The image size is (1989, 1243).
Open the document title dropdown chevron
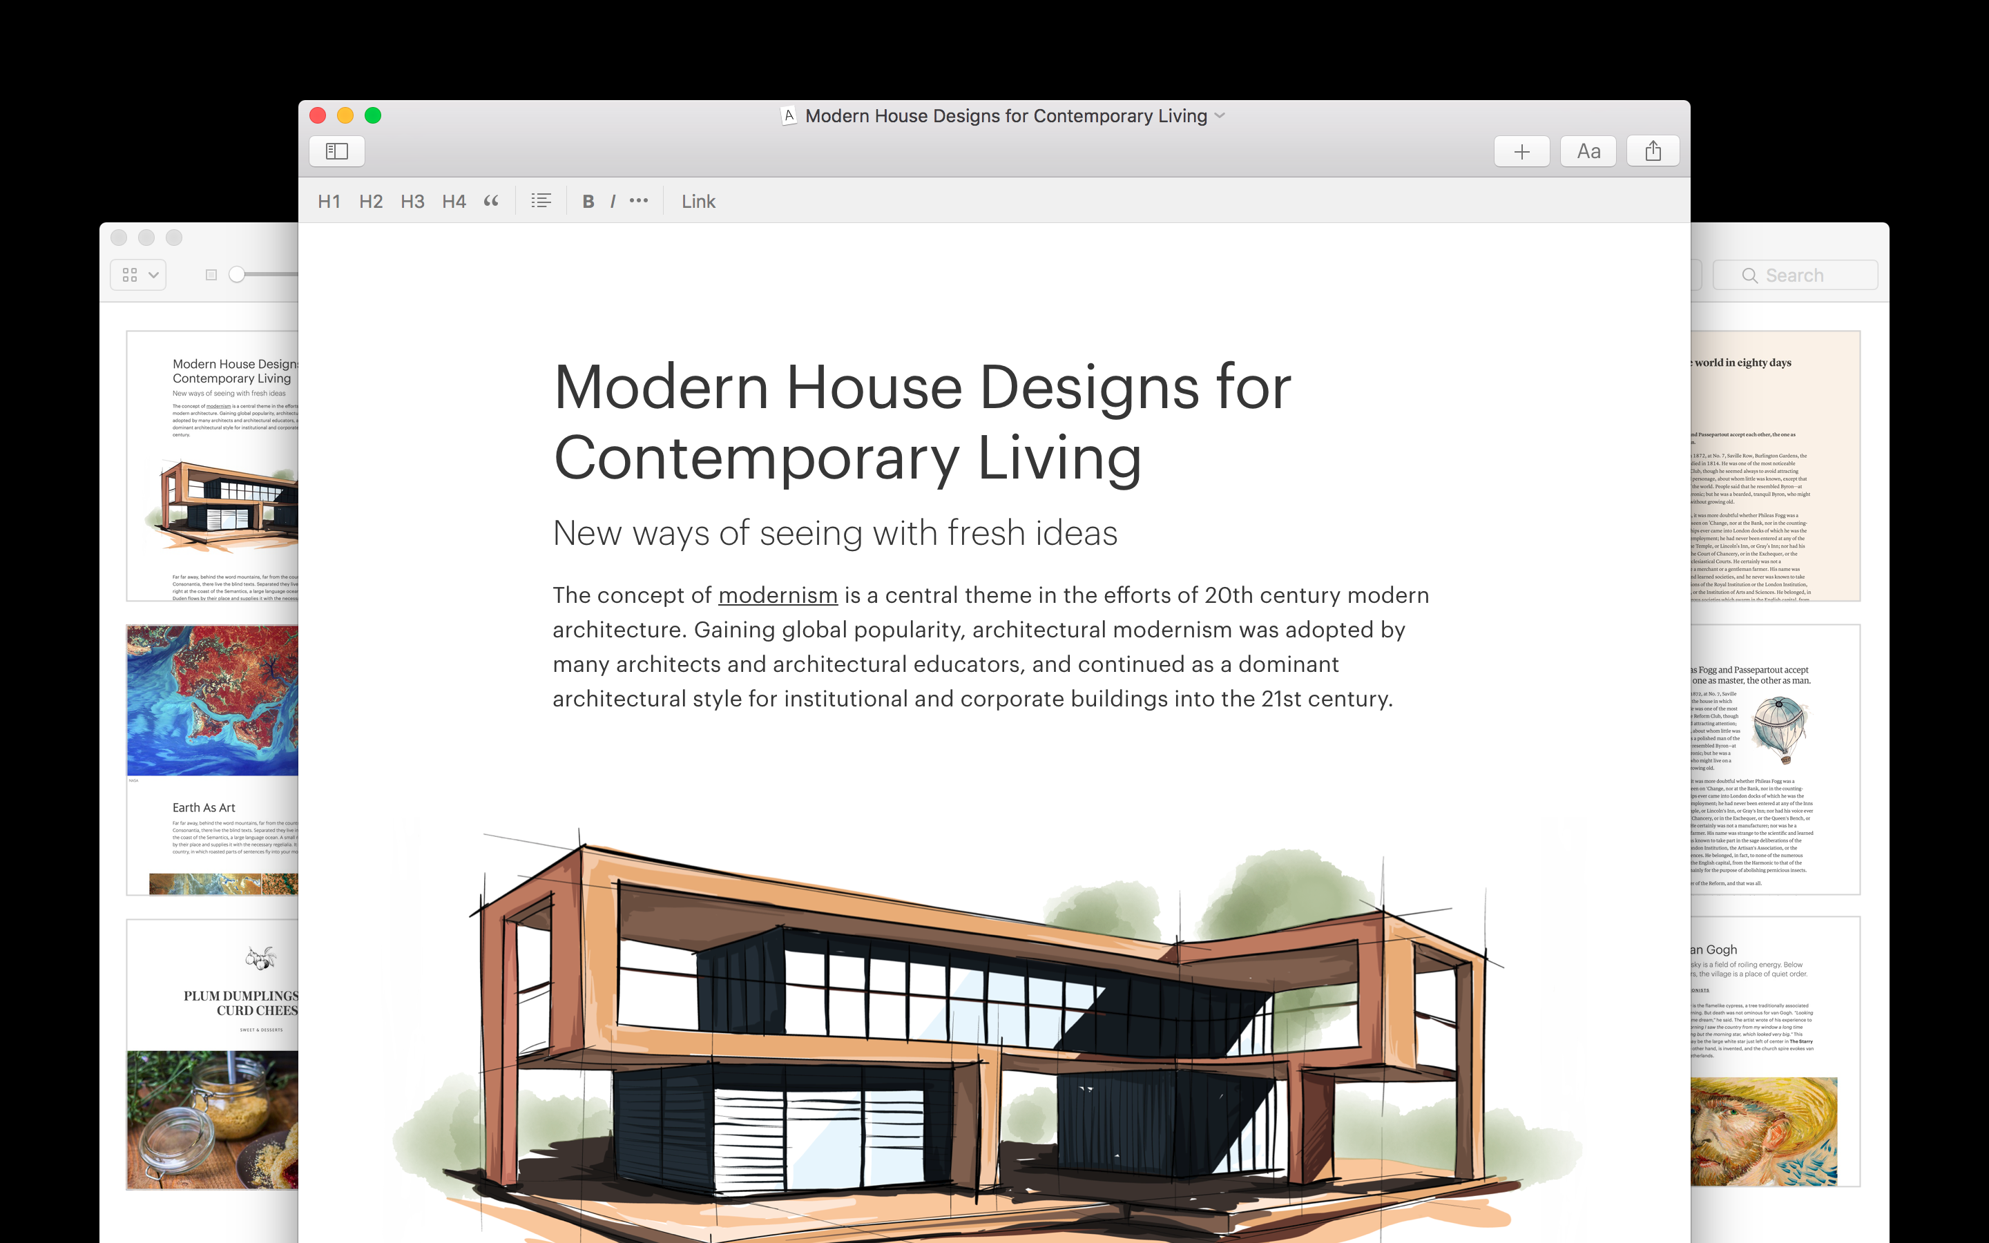point(1220,116)
